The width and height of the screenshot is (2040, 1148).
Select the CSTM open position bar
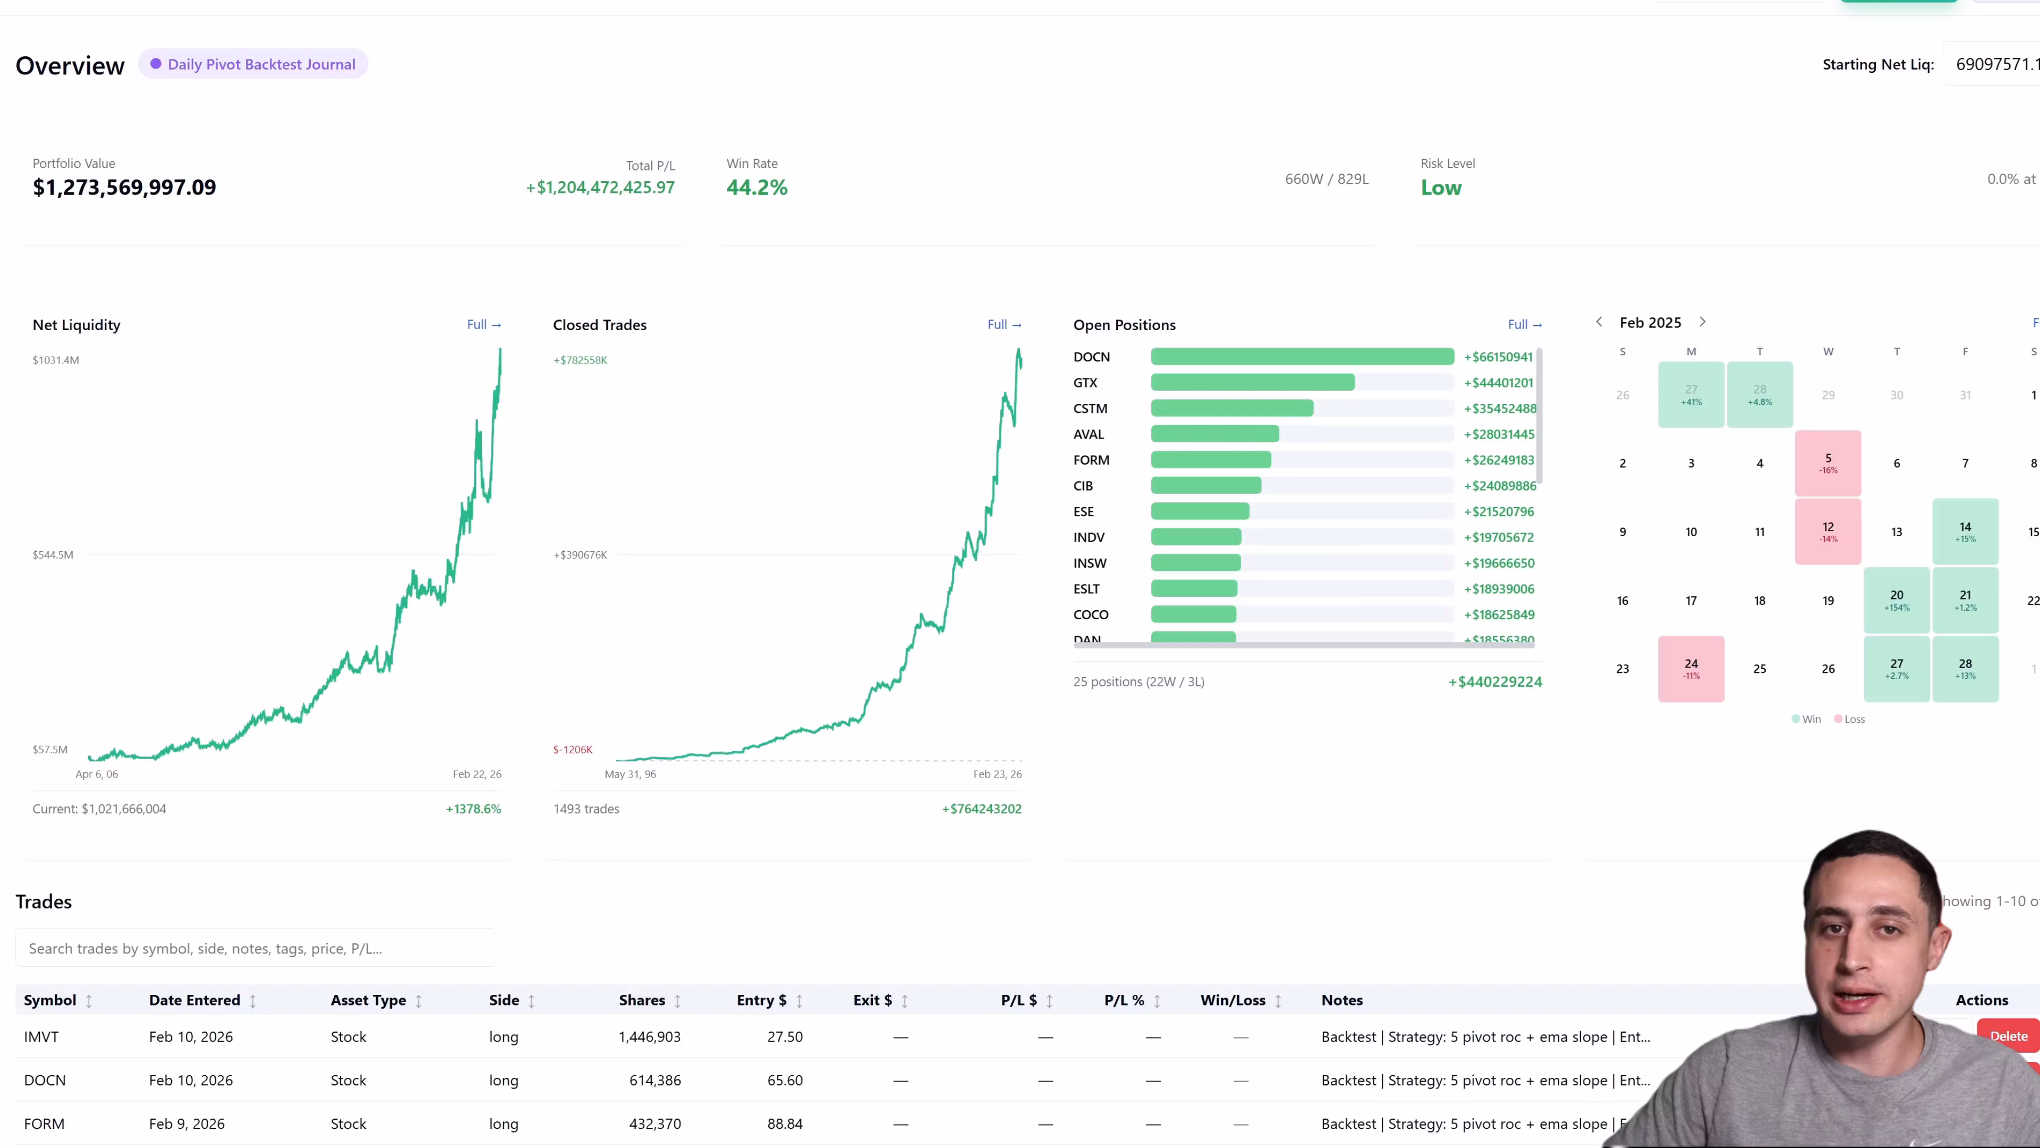(x=1231, y=409)
